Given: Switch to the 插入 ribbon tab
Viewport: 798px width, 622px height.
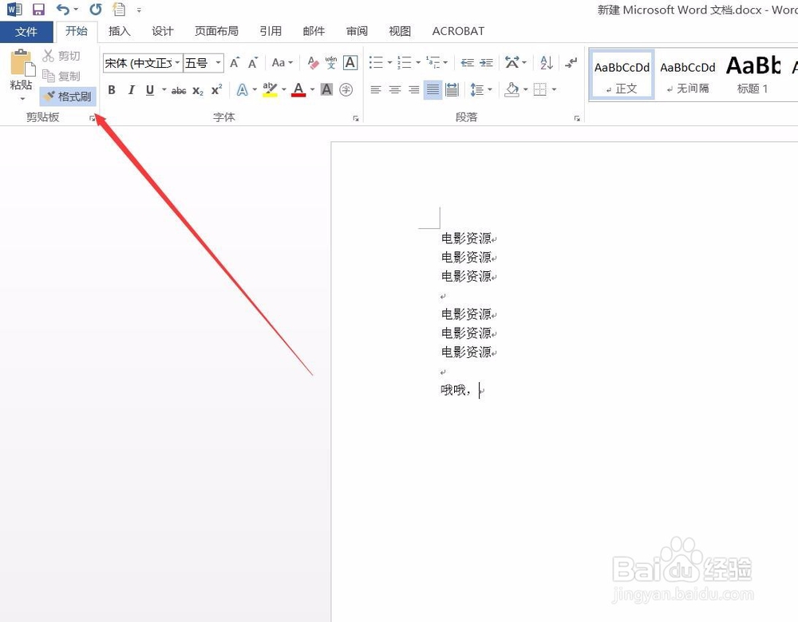Looking at the screenshot, I should click(x=118, y=31).
